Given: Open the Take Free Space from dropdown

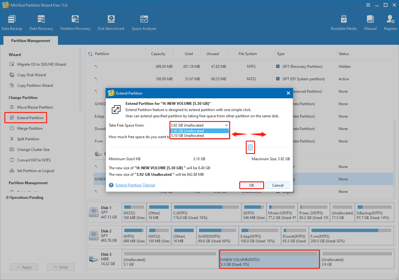Looking at the screenshot, I should pos(226,125).
